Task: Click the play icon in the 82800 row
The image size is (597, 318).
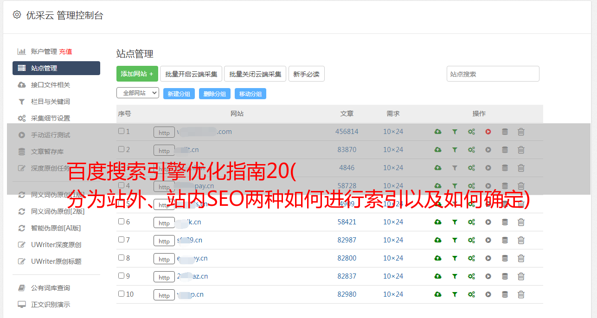Action: click(488, 258)
